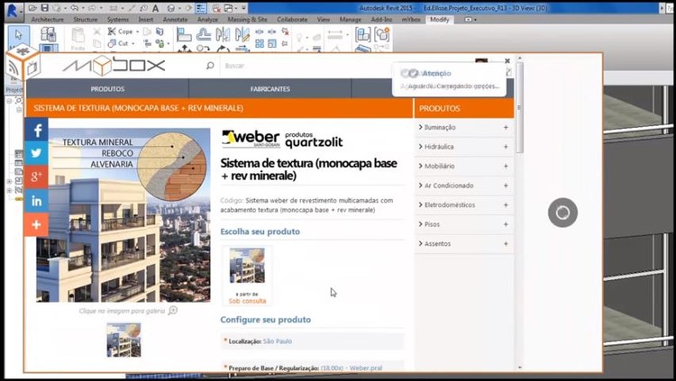Select Mirror - Pick Axis tool
Screen dimensions: 676x381
(x=223, y=34)
